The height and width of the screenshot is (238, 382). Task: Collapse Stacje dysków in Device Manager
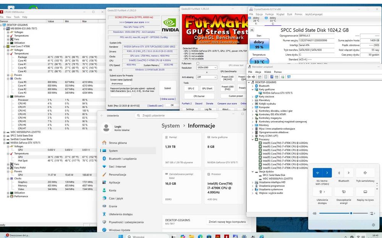coord(253,171)
